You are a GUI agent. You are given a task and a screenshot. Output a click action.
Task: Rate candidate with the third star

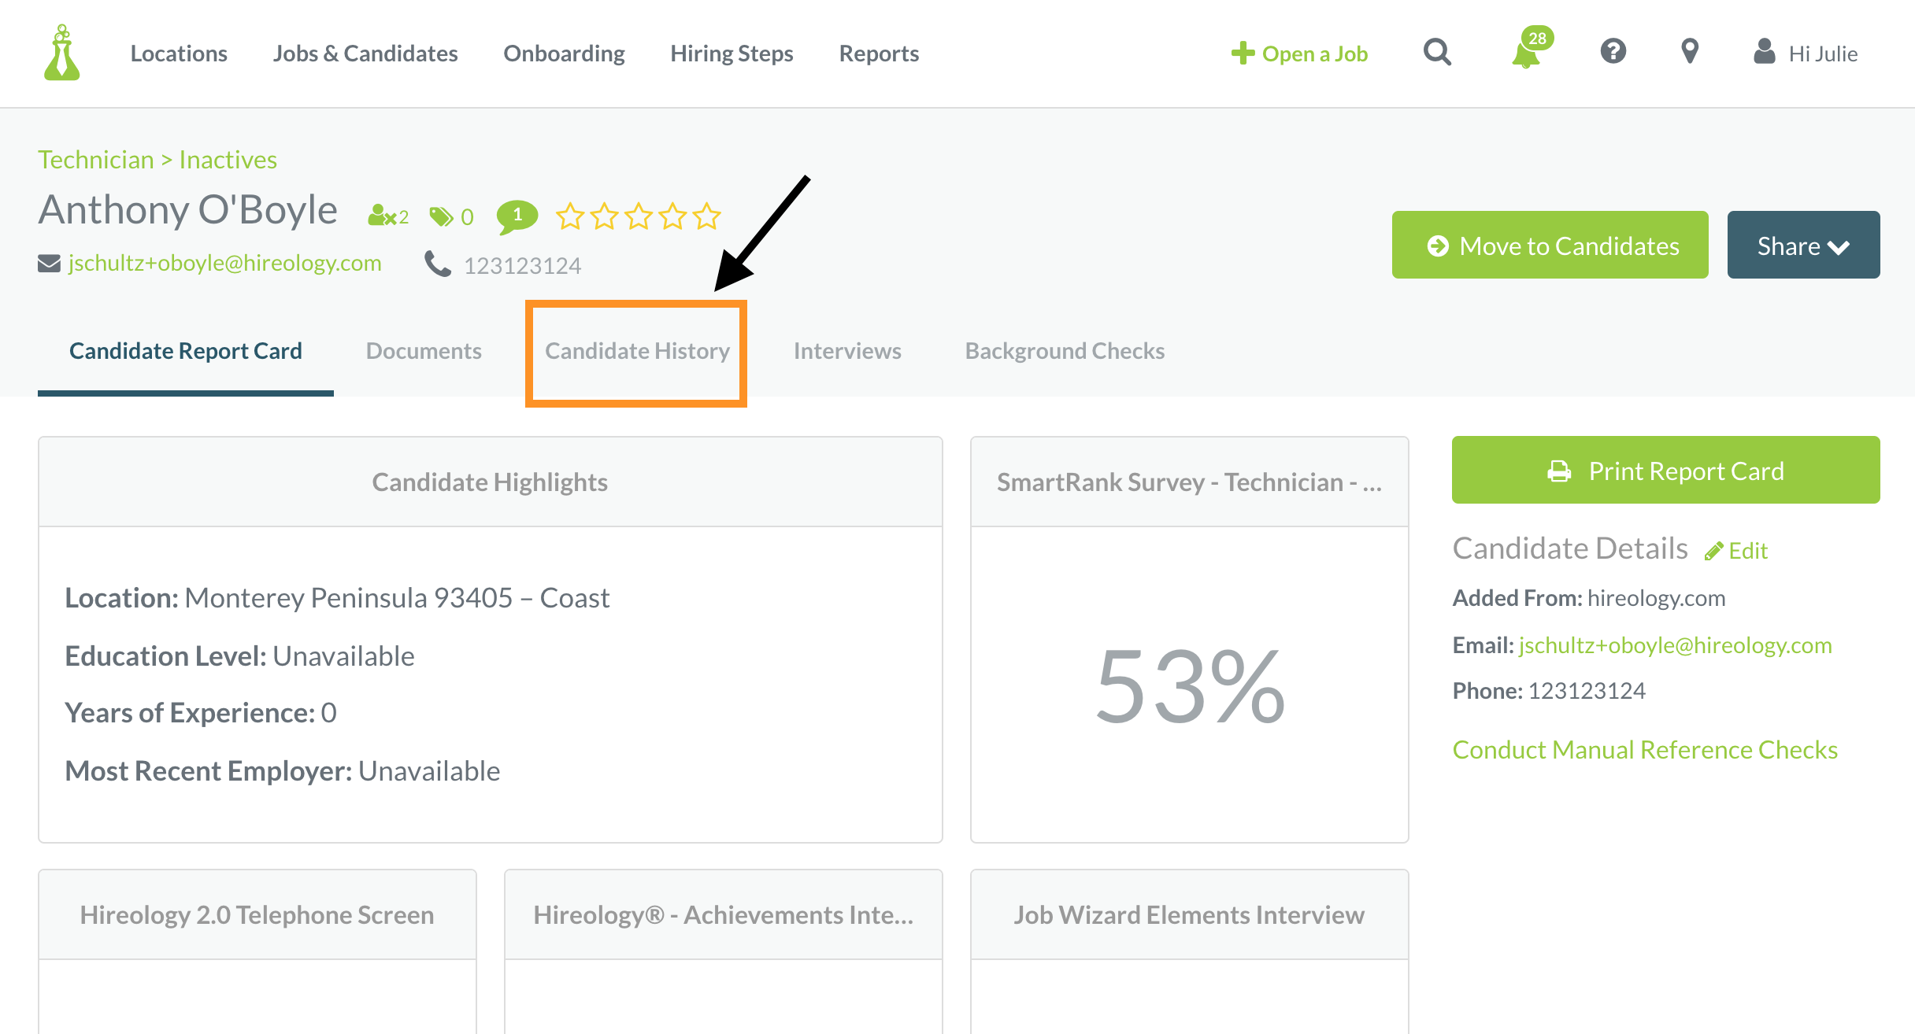639,216
